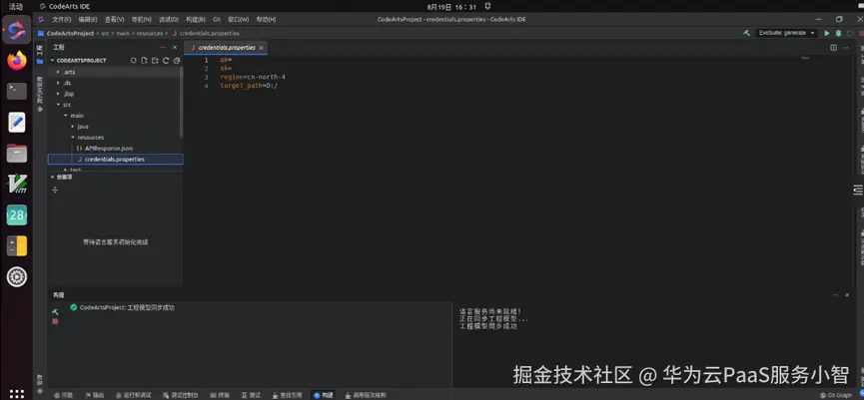Screen dimensions: 864x400
Task: Click the main breadcrumb segment
Action: (122, 34)
